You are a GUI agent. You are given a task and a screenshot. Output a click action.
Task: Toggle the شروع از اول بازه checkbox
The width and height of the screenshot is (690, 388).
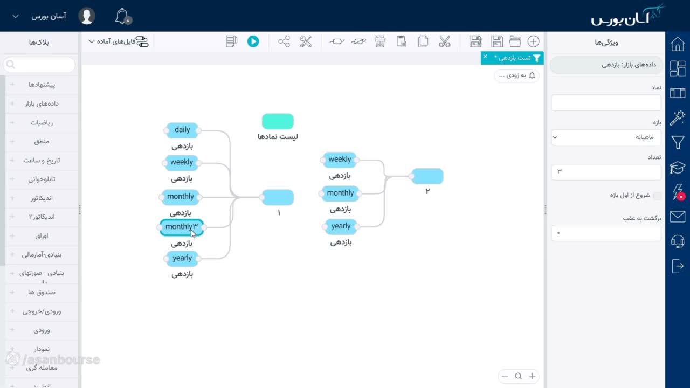click(x=657, y=196)
